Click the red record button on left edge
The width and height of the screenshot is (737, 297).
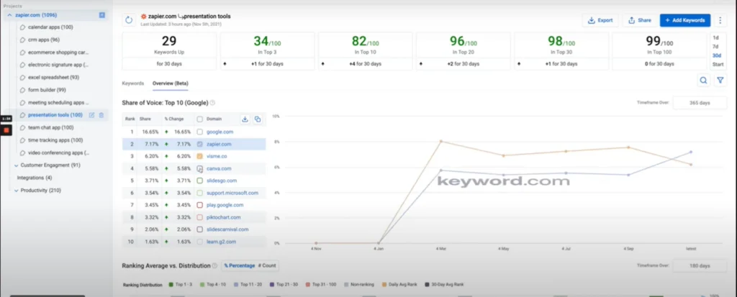point(6,130)
